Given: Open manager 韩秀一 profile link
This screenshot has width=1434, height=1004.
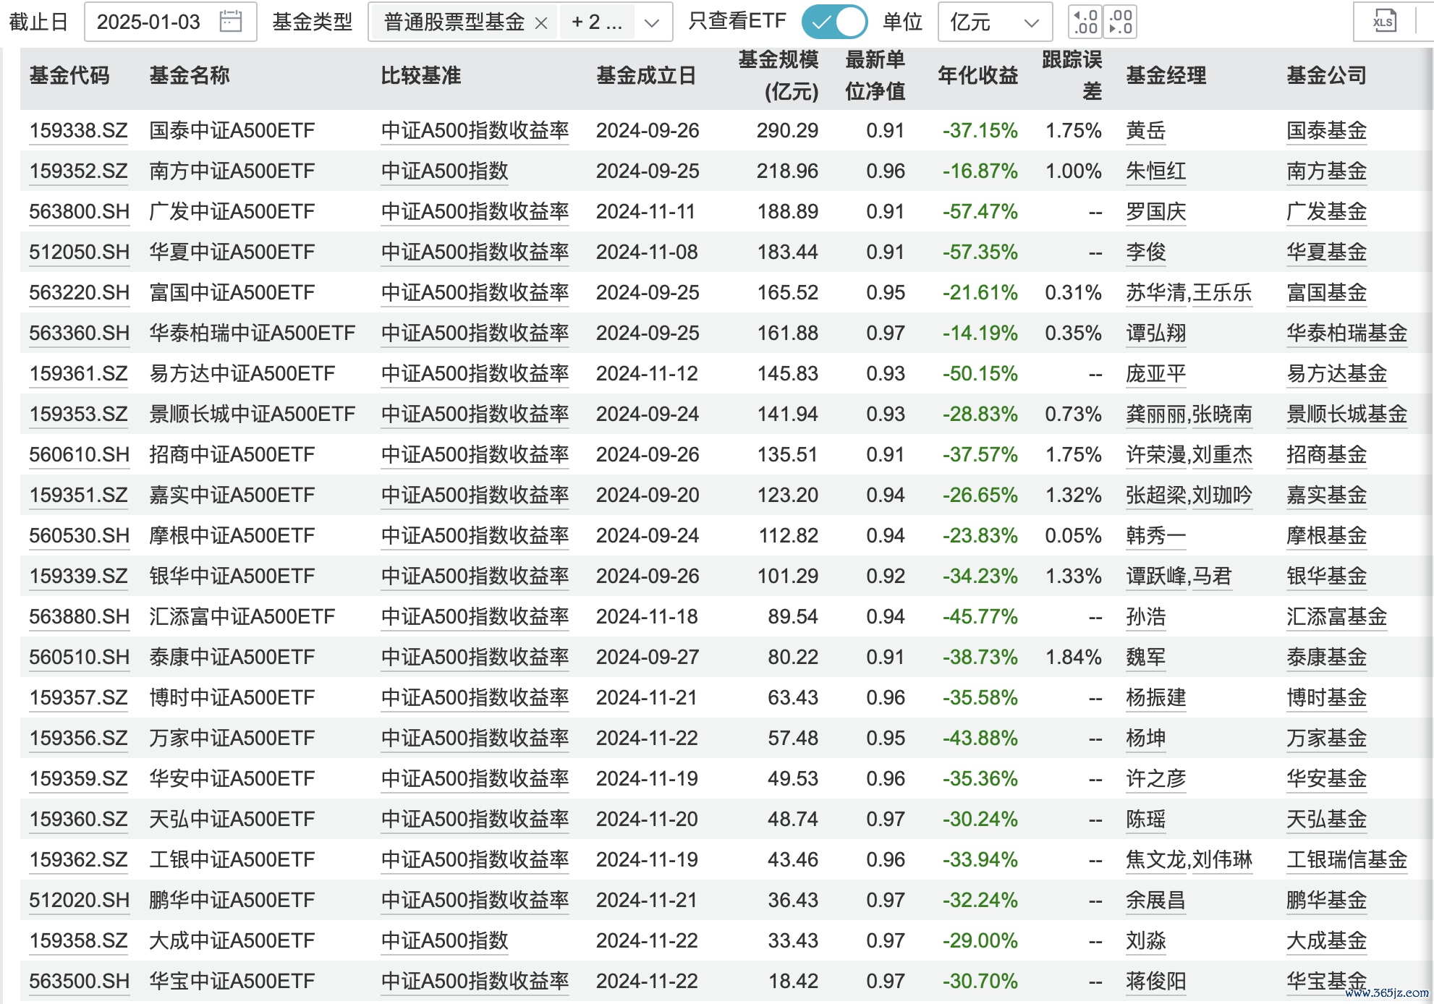Looking at the screenshot, I should (x=1156, y=536).
